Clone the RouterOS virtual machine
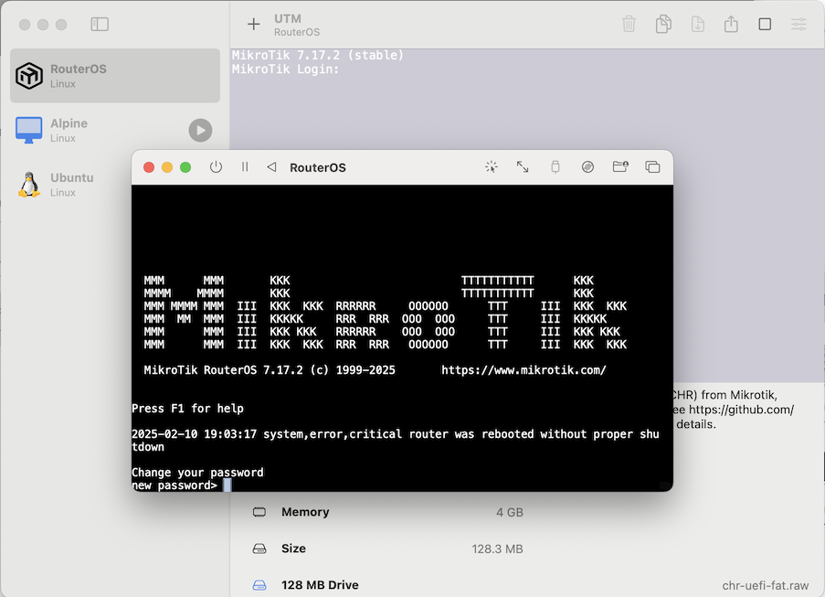 coord(662,25)
